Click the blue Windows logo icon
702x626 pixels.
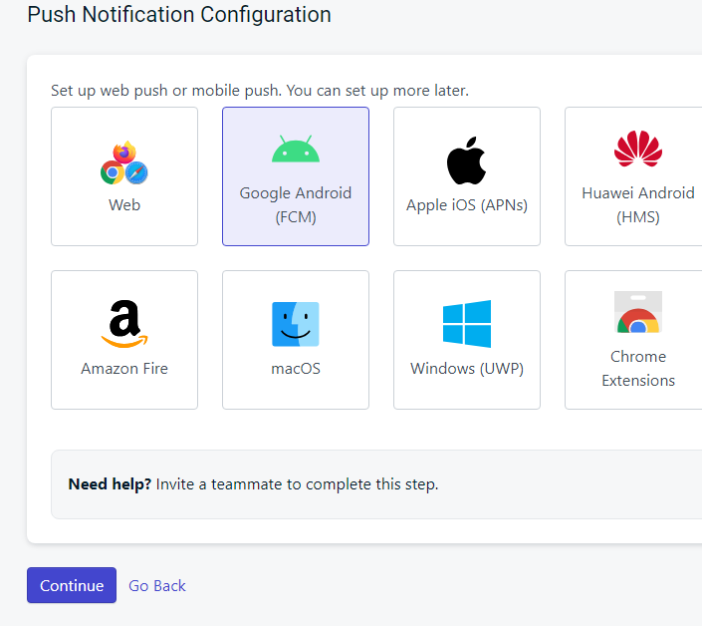(467, 324)
